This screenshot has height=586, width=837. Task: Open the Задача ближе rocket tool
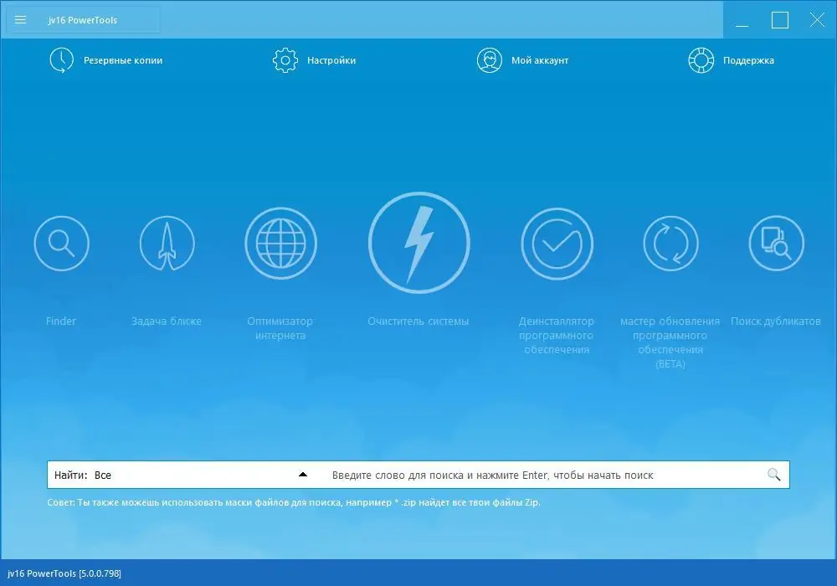[167, 243]
